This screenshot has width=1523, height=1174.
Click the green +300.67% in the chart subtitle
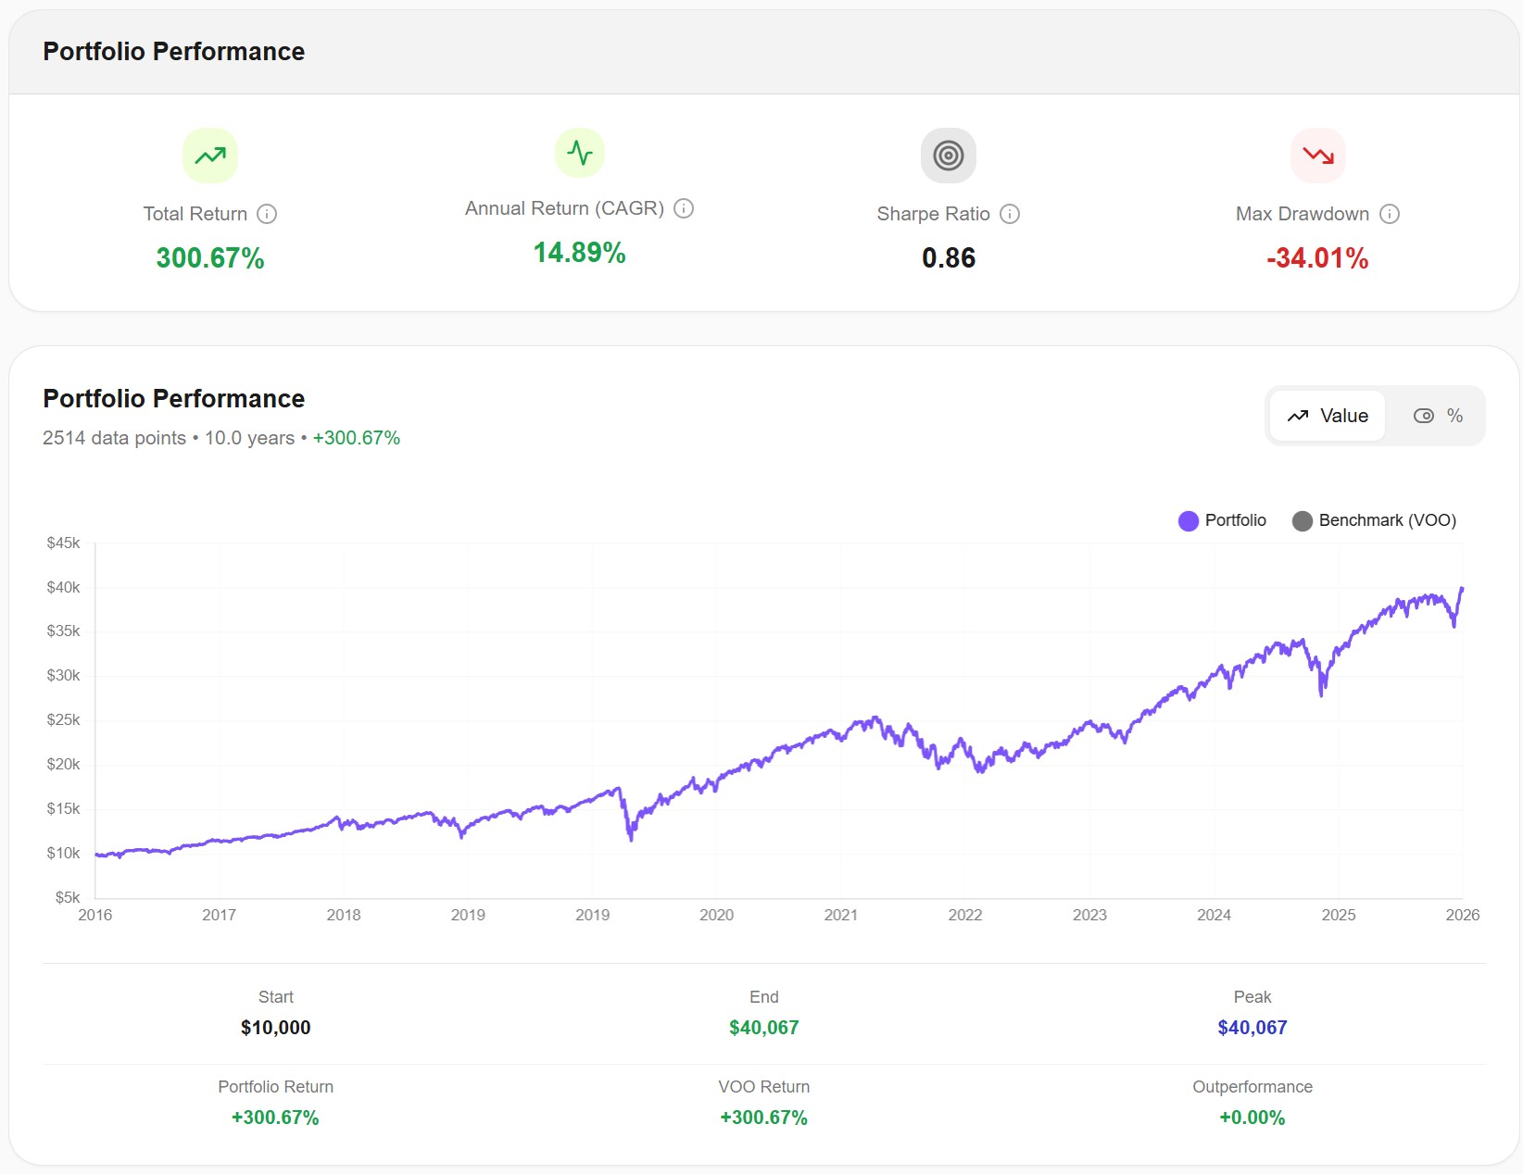[357, 438]
